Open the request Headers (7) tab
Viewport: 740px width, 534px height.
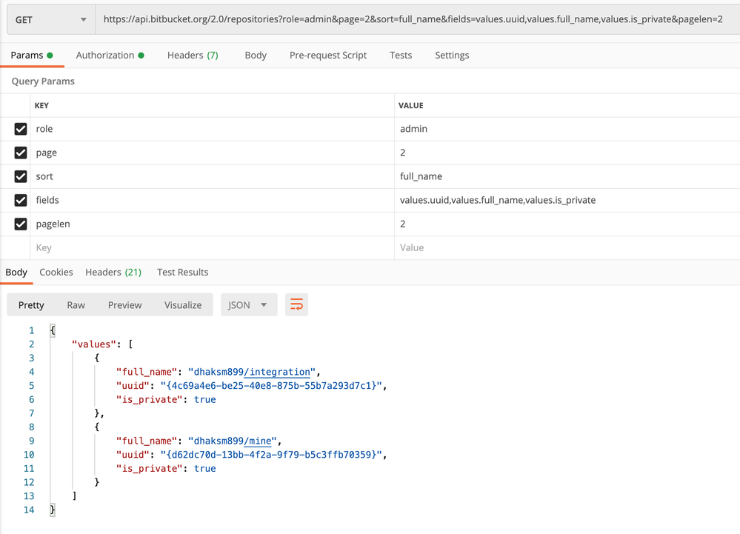(193, 56)
